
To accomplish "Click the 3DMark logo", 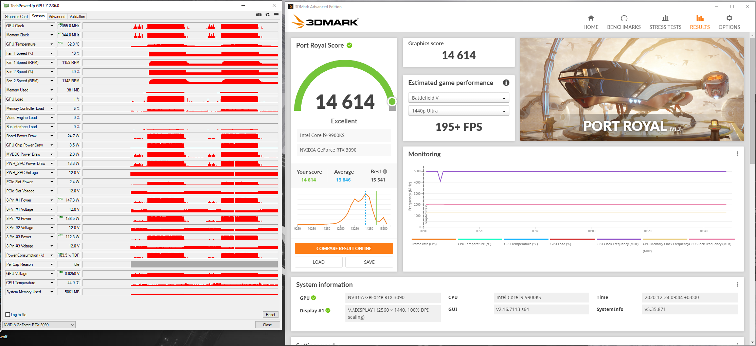I will click(325, 21).
